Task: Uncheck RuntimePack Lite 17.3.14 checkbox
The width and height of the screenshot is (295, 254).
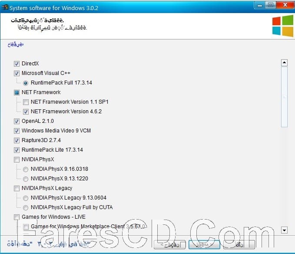Action: click(17, 150)
